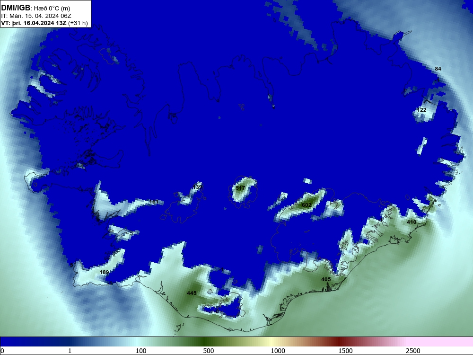
Task: Click the 84 value on the map
Action: pos(438,69)
